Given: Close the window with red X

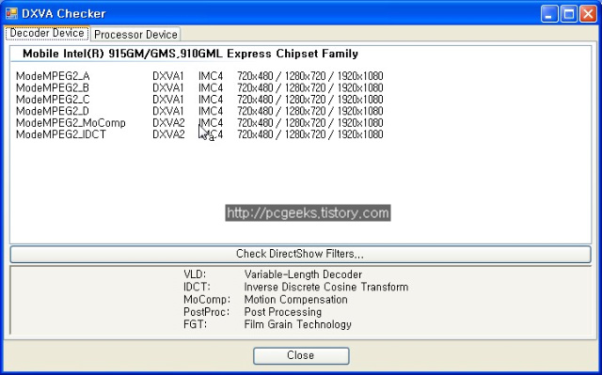Looking at the screenshot, I should [588, 14].
